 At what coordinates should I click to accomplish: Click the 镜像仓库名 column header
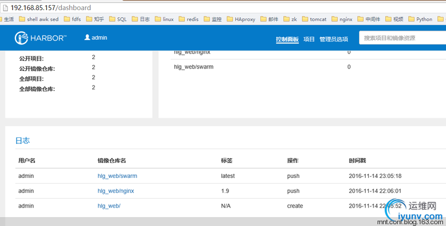click(x=112, y=161)
